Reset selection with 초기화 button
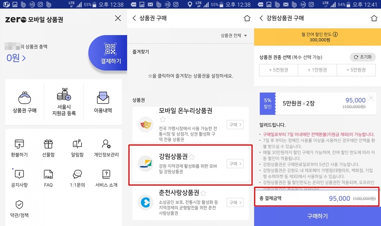Screen dimensions: 381x226 click(363, 57)
